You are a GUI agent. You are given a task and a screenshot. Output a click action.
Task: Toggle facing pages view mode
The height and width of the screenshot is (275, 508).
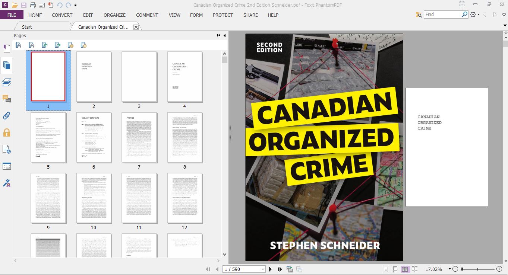(x=405, y=269)
